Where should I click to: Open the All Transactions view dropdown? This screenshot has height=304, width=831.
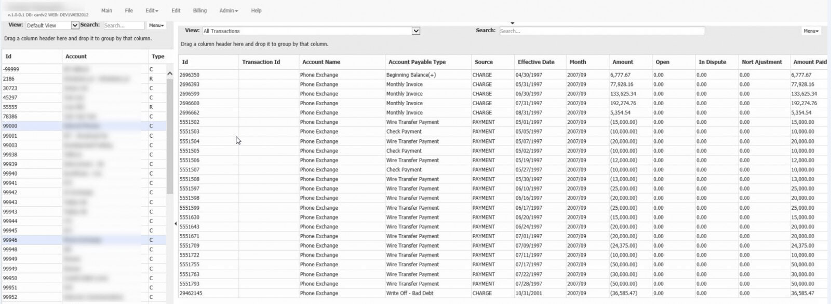coord(311,31)
